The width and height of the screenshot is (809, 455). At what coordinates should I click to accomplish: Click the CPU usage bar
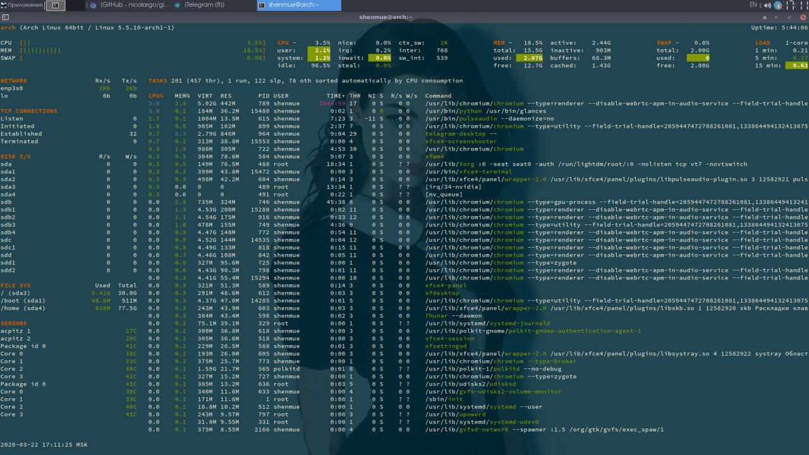tap(133, 43)
